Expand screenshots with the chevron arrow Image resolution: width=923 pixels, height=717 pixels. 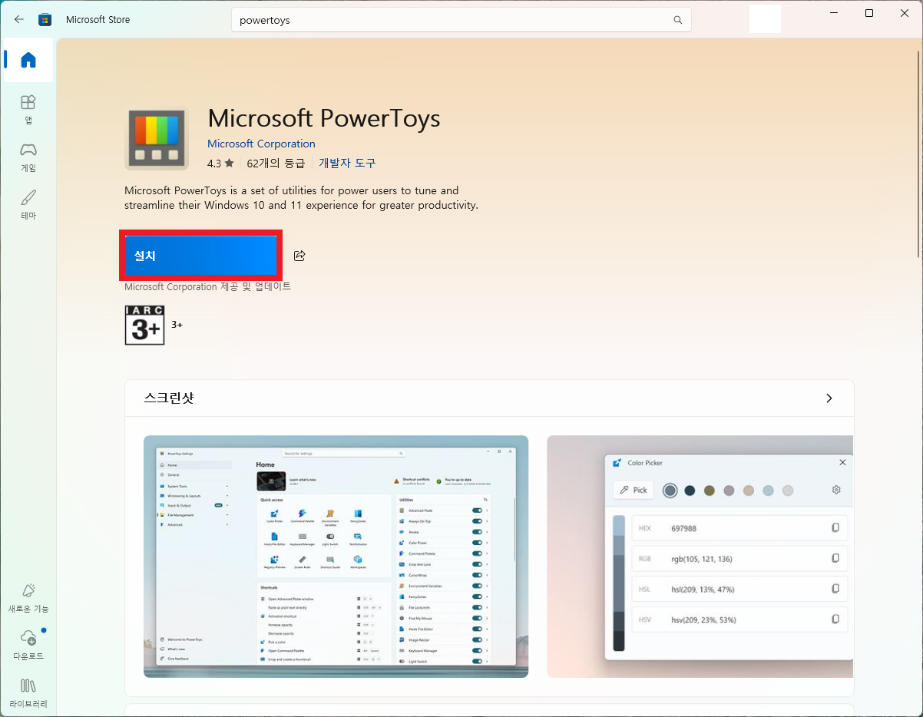pyautogui.click(x=829, y=398)
